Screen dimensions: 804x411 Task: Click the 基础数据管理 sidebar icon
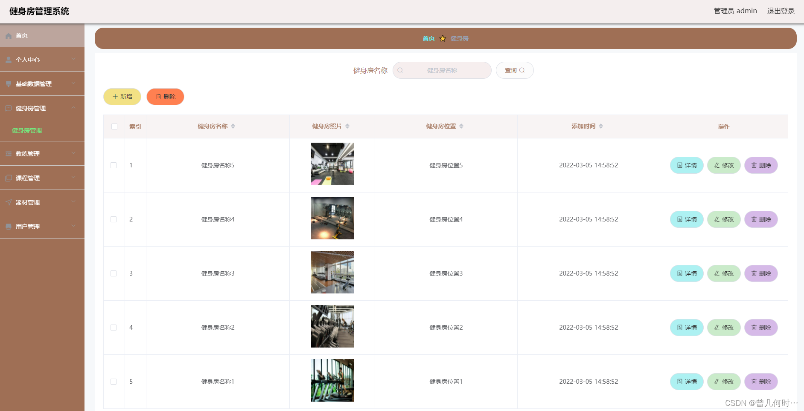(x=9, y=83)
